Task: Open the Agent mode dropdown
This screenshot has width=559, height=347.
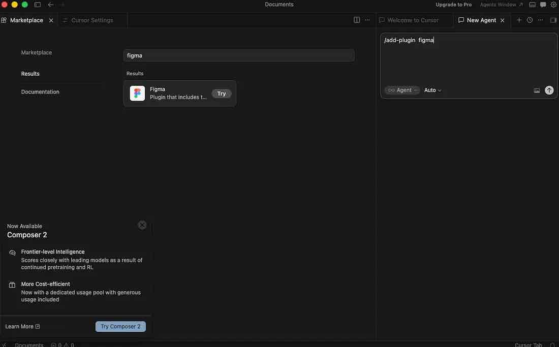Action: pyautogui.click(x=402, y=90)
